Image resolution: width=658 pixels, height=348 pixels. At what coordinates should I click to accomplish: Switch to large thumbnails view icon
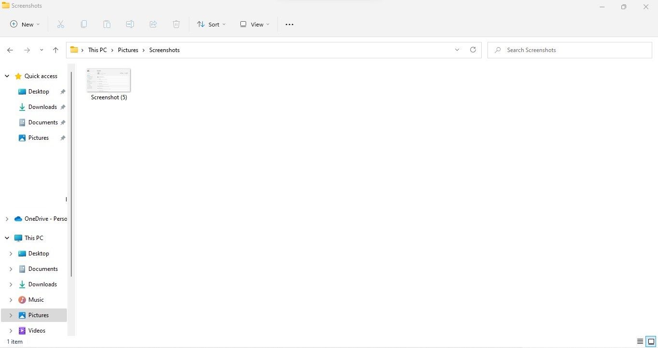click(651, 341)
